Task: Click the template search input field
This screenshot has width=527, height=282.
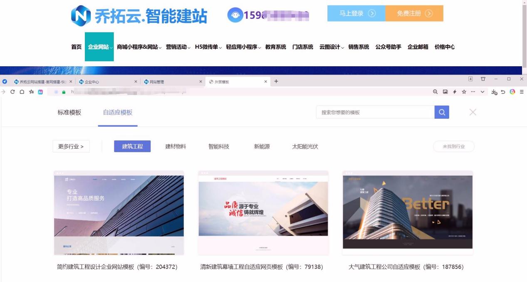Action: point(374,112)
